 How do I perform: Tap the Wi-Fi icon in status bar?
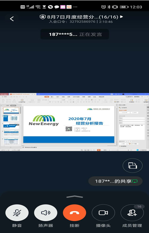(38, 7)
